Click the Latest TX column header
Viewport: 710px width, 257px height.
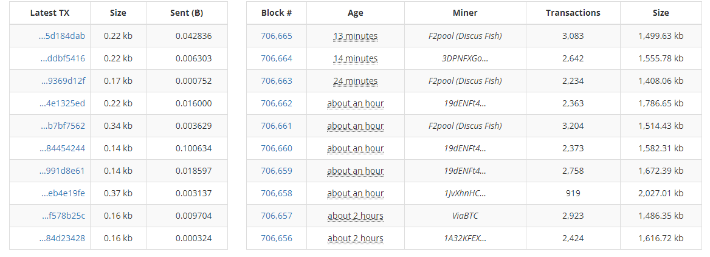pos(50,13)
